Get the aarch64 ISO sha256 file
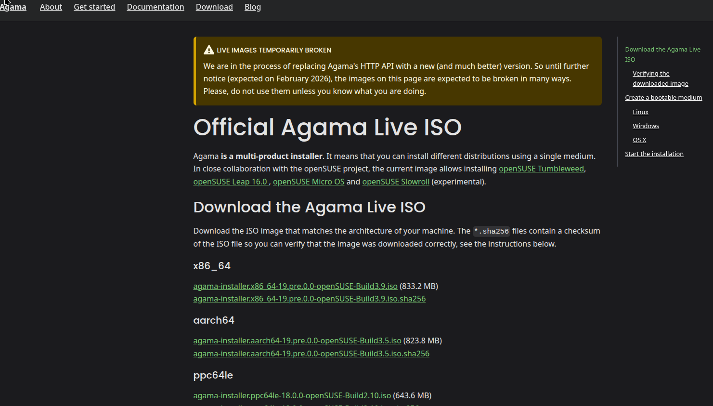 311,354
